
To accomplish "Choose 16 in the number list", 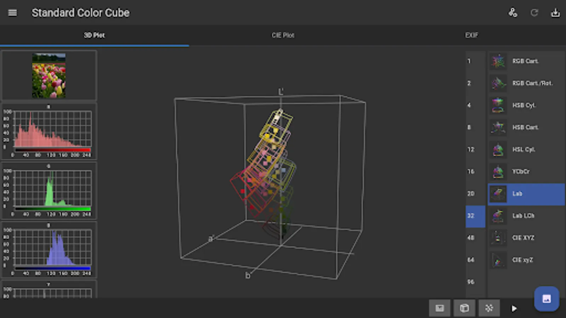I will click(475, 172).
